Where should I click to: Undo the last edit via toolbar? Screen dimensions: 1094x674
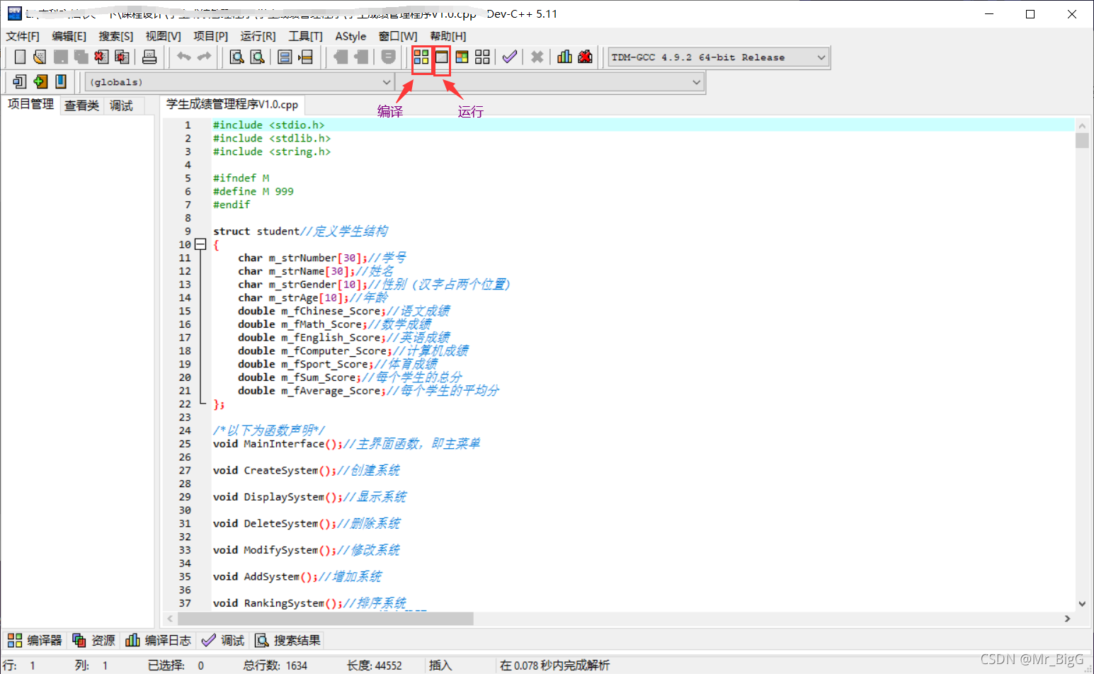pyautogui.click(x=184, y=57)
